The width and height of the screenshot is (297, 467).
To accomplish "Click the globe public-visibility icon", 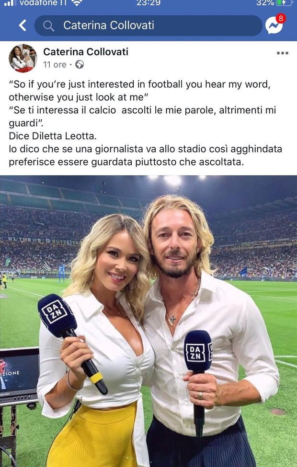I will (80, 64).
